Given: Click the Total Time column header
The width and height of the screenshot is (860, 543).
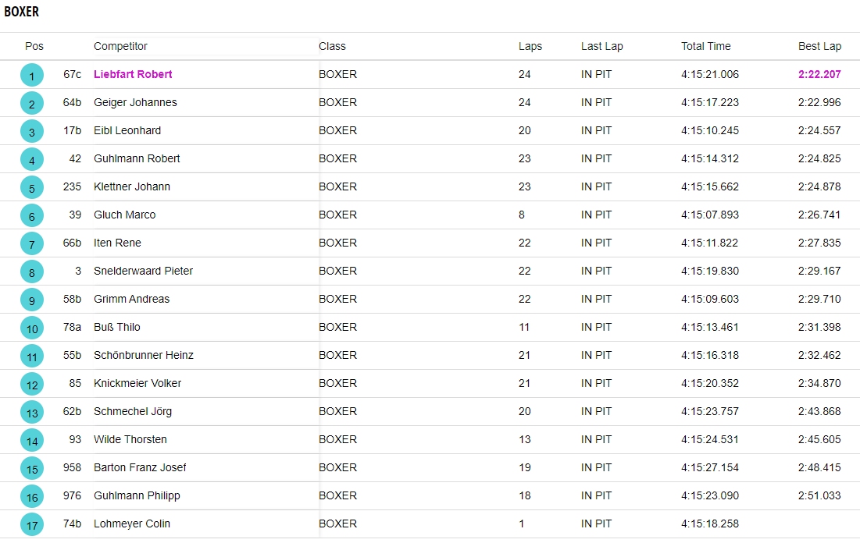Looking at the screenshot, I should pyautogui.click(x=705, y=46).
